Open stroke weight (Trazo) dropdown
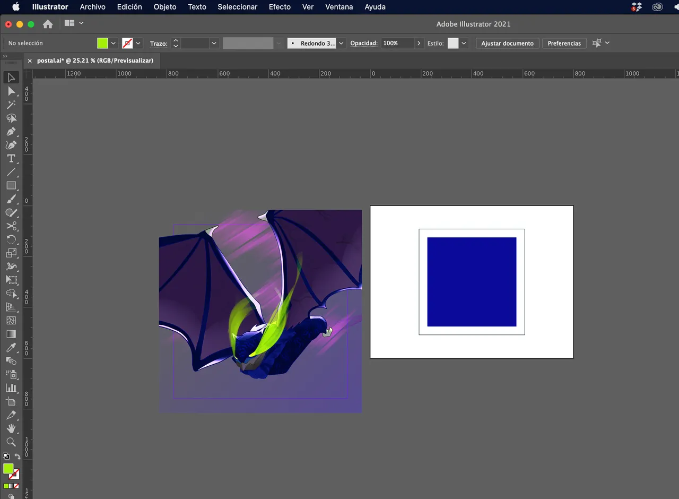The height and width of the screenshot is (499, 679). coord(214,43)
